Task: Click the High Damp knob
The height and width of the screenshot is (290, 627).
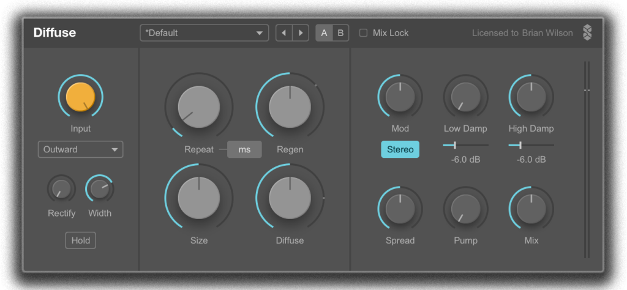Action: (531, 97)
